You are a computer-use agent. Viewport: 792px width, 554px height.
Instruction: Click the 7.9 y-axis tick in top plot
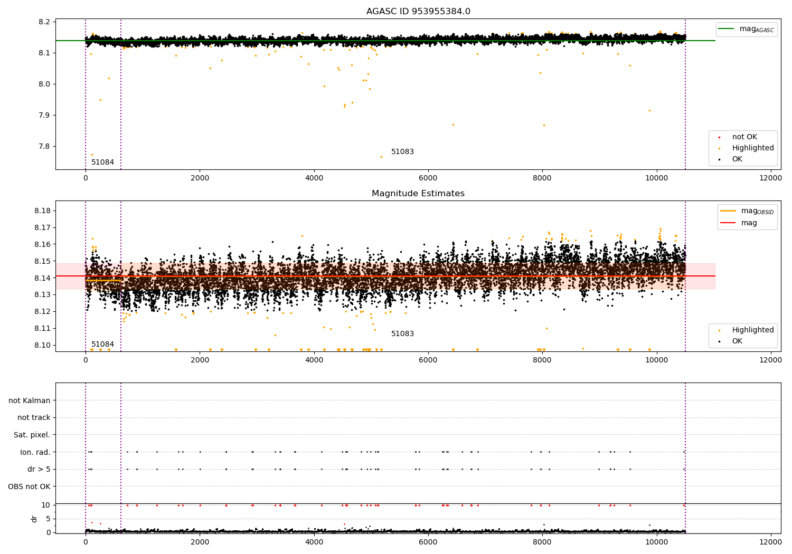pos(45,116)
